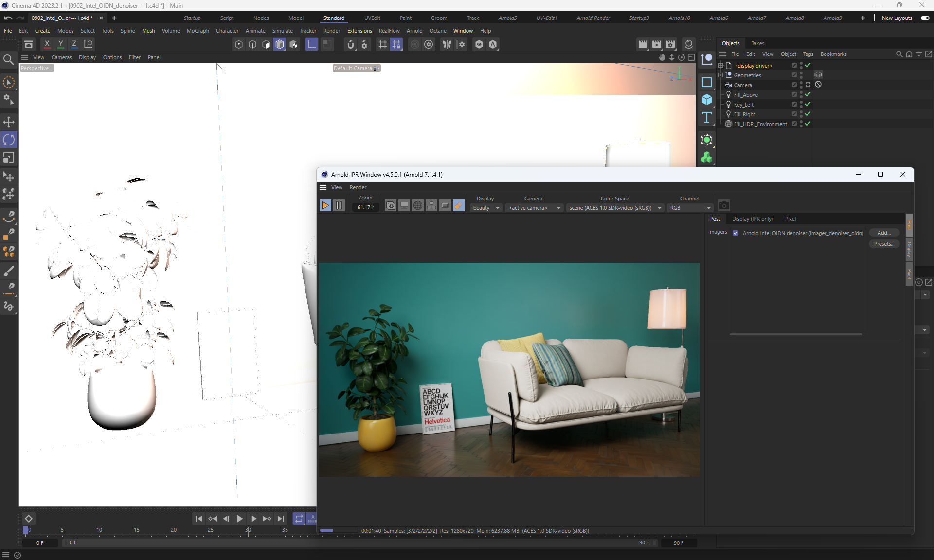Open the Color Space dropdown
This screenshot has width=934, height=560.
pos(615,208)
